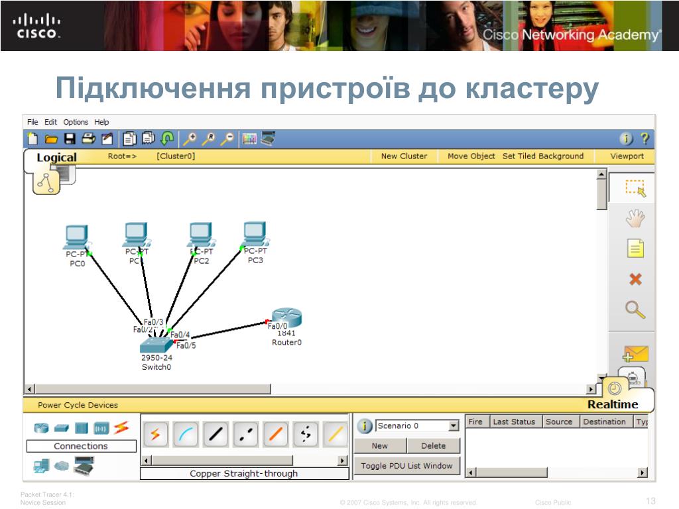The width and height of the screenshot is (679, 509).
Task: Click the Scenario information i icon
Action: 365,426
